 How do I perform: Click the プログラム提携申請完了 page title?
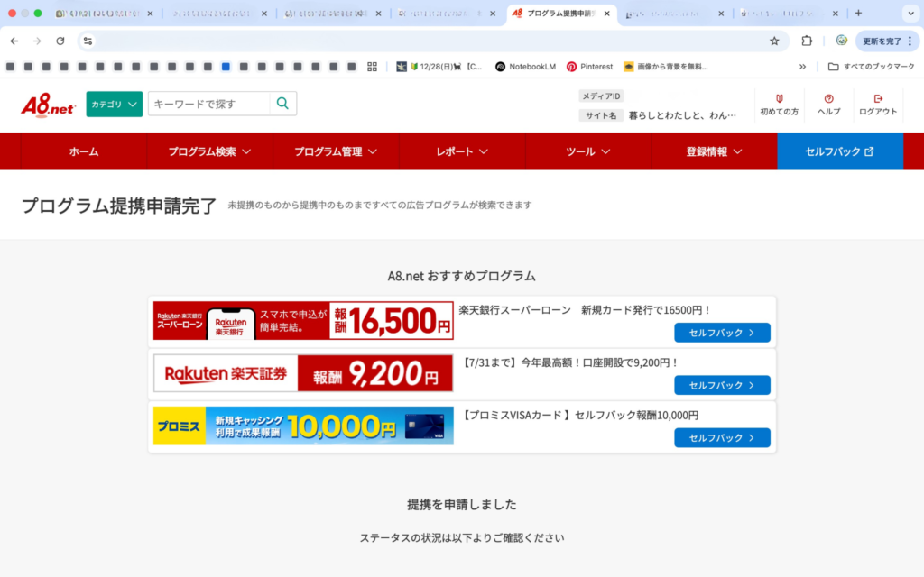[119, 206]
